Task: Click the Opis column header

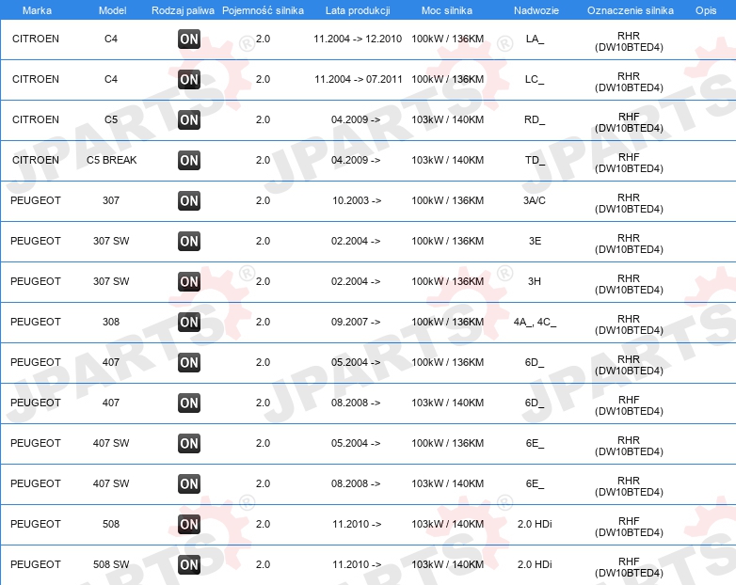Action: pos(706,10)
